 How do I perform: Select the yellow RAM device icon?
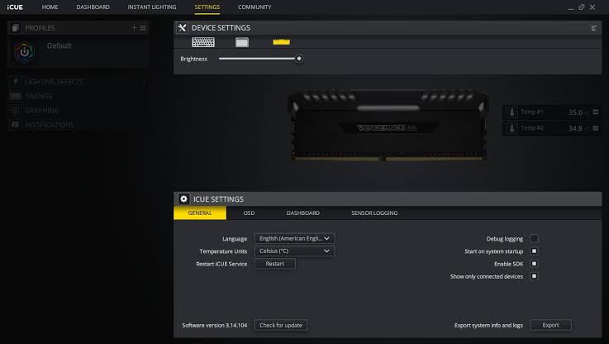click(281, 42)
